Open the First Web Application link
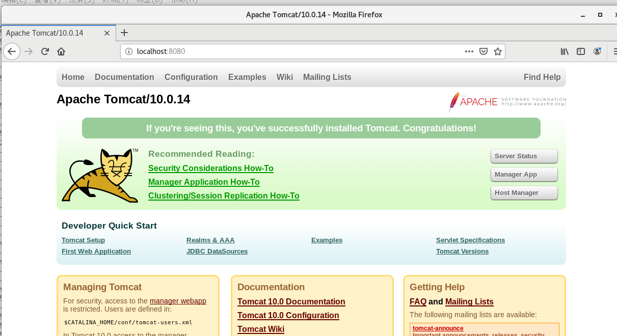 [96, 251]
